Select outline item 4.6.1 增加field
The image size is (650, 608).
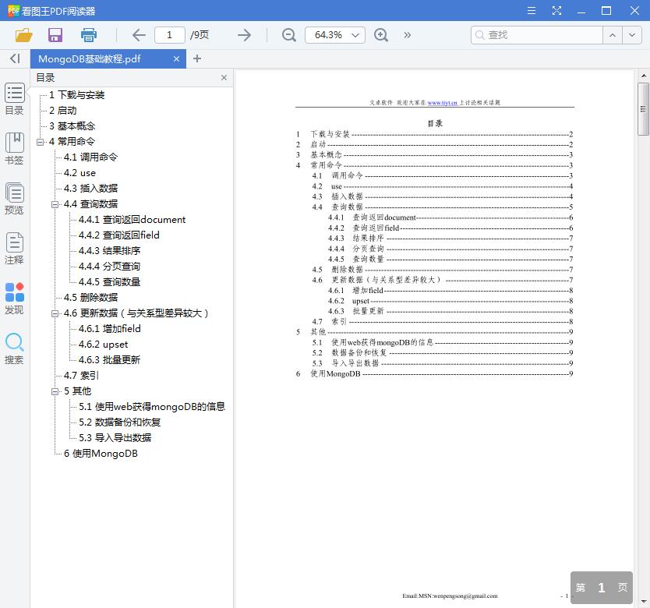tap(109, 329)
